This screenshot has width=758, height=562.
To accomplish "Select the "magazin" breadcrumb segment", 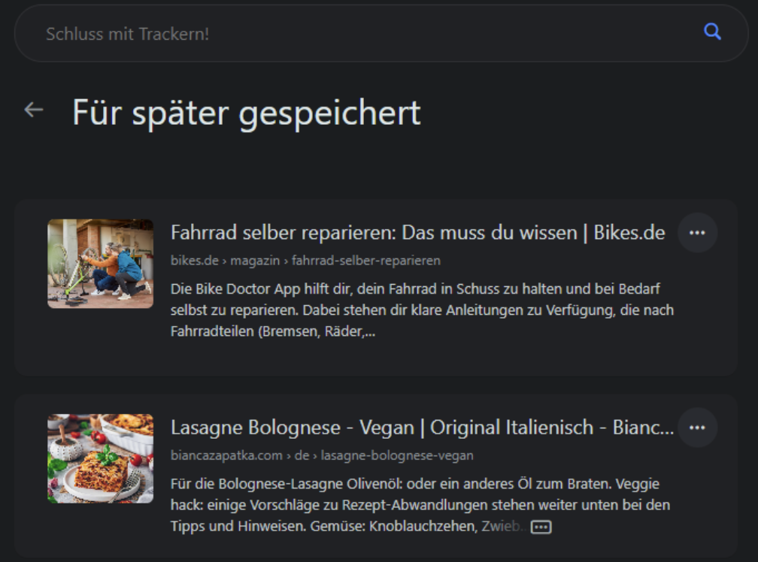I will tap(256, 261).
